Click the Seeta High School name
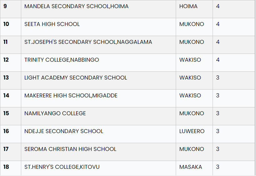The height and width of the screenshot is (176, 256). [52, 24]
